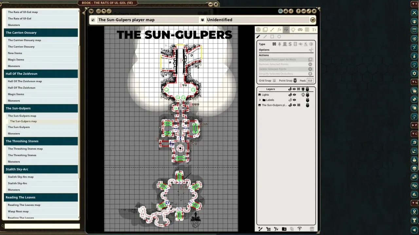Choose the window occluder type
This screenshot has width=419, height=235.
coord(295,44)
